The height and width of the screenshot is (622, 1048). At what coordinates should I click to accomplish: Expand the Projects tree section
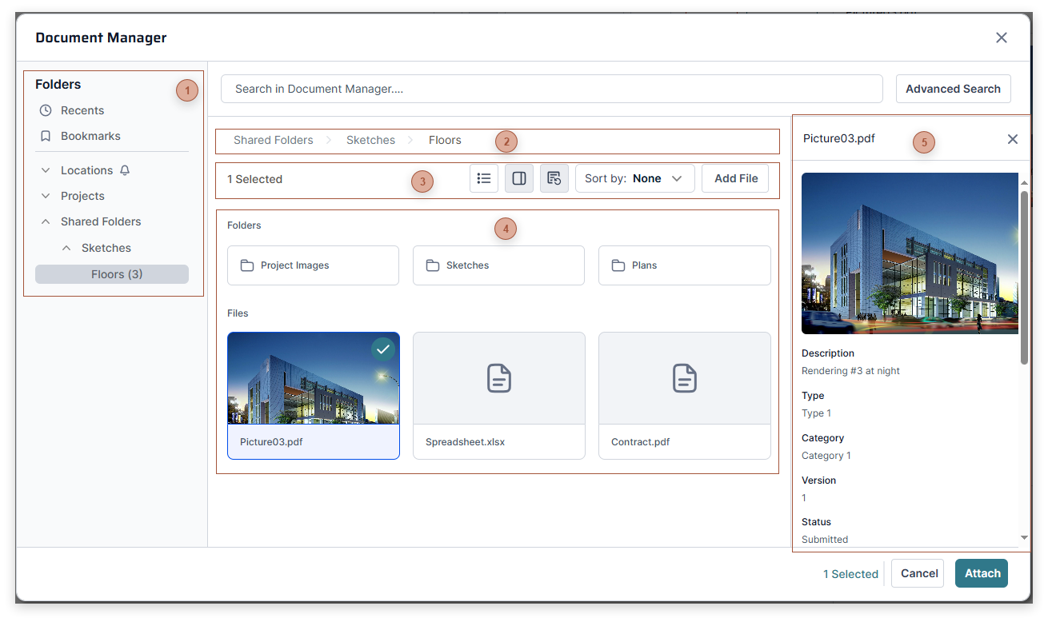point(45,196)
